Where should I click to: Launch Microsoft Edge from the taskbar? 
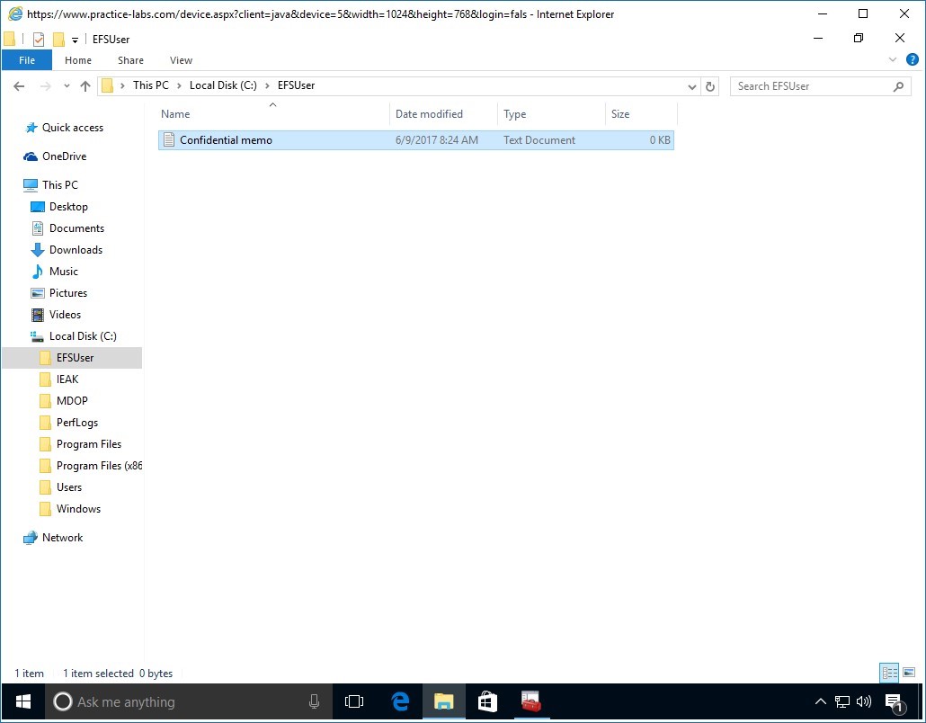pyautogui.click(x=399, y=702)
